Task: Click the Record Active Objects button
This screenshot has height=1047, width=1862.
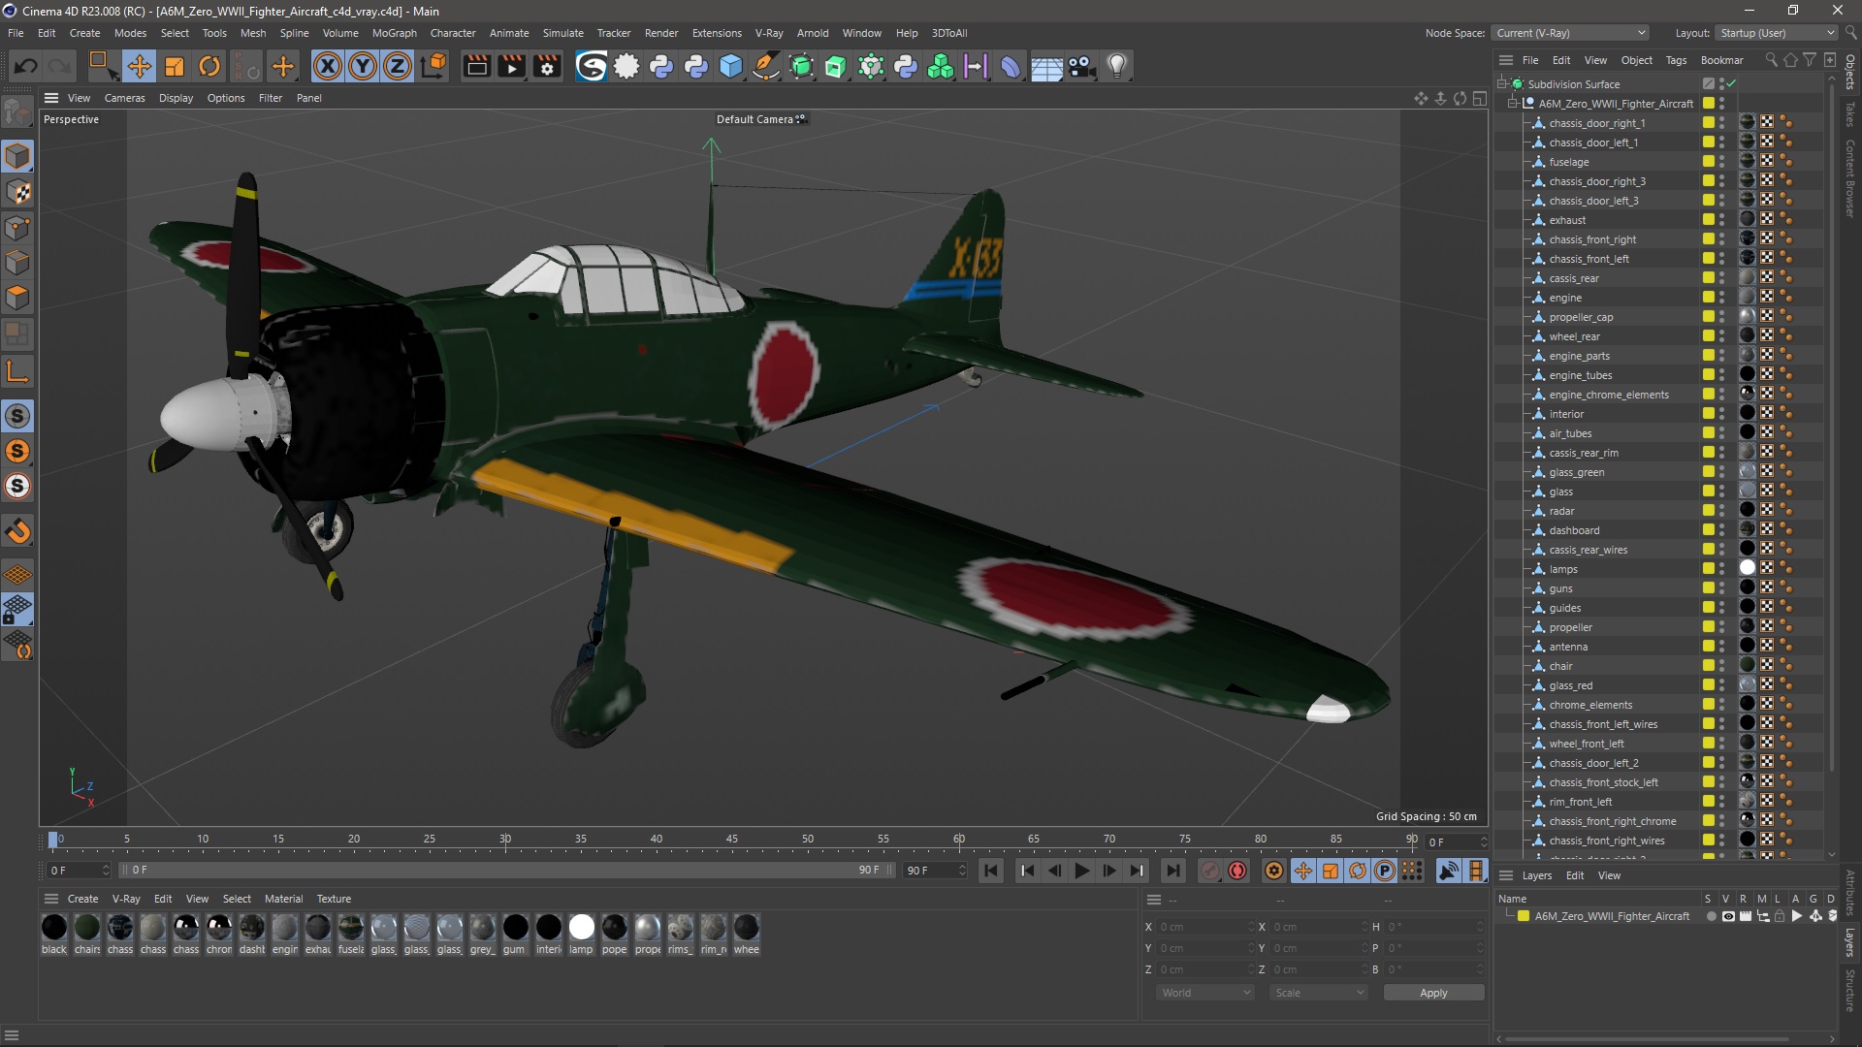Action: coord(1210,871)
